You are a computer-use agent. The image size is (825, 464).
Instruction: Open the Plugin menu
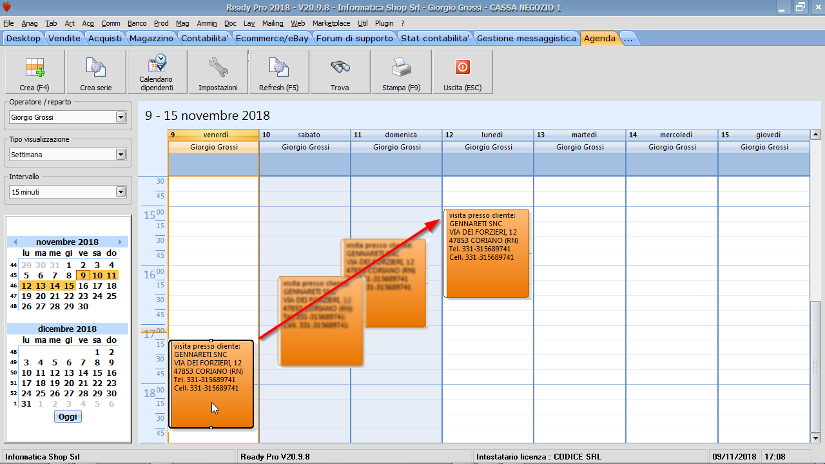[x=384, y=23]
